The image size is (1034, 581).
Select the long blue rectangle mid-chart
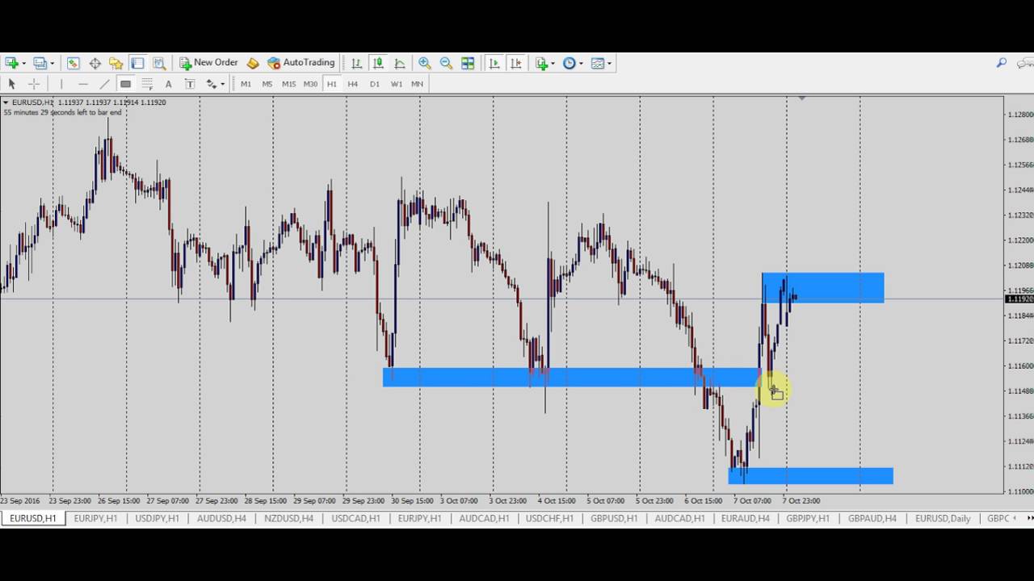point(571,377)
